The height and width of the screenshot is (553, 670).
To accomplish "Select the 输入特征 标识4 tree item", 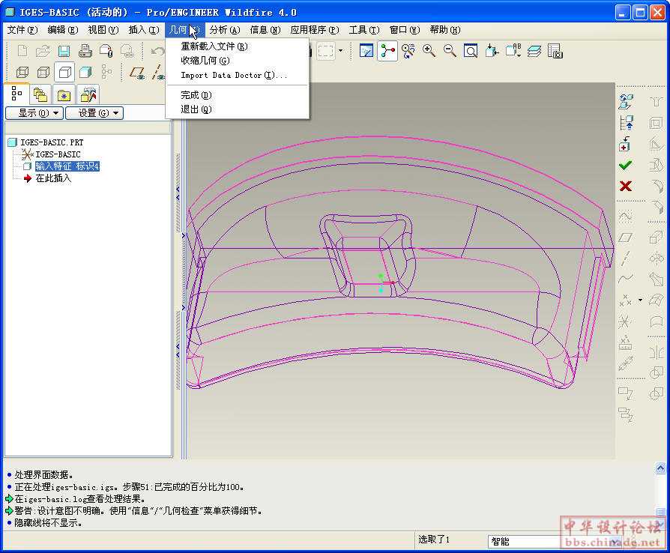I will 67,166.
